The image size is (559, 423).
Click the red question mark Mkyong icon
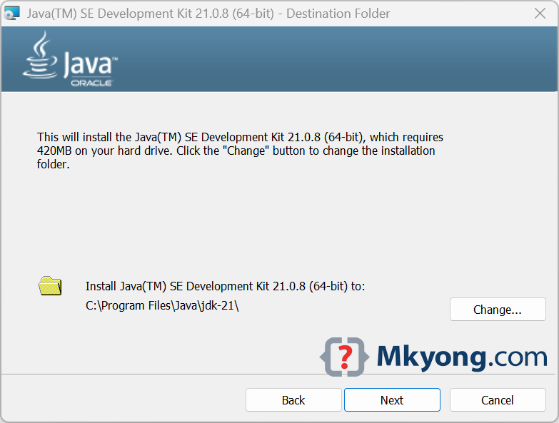345,356
